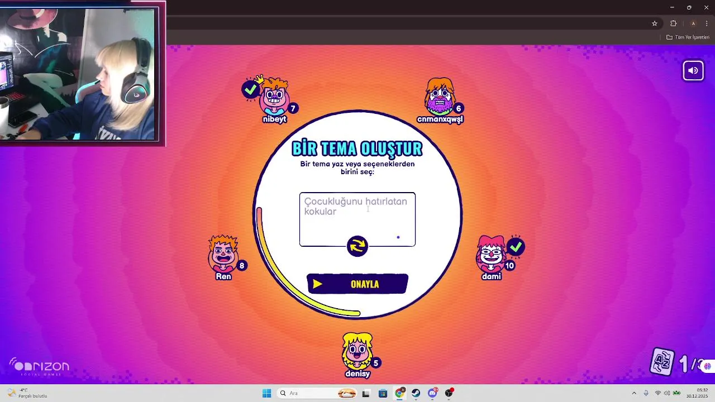715x402 pixels.
Task: Click the Horizon Social Games logo
Action: (x=39, y=366)
